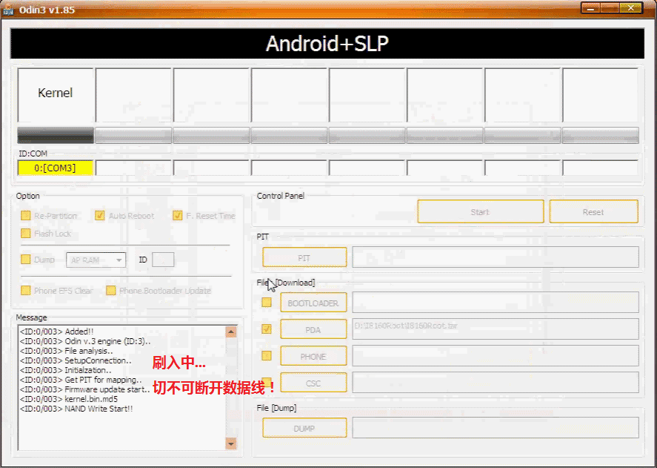The width and height of the screenshot is (657, 468).
Task: Tick the Phone EFS Clear checkbox
Action: (x=26, y=291)
